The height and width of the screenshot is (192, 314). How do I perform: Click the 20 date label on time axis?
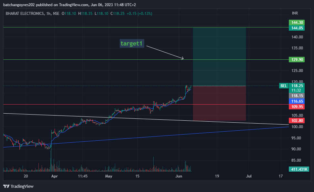(25, 176)
